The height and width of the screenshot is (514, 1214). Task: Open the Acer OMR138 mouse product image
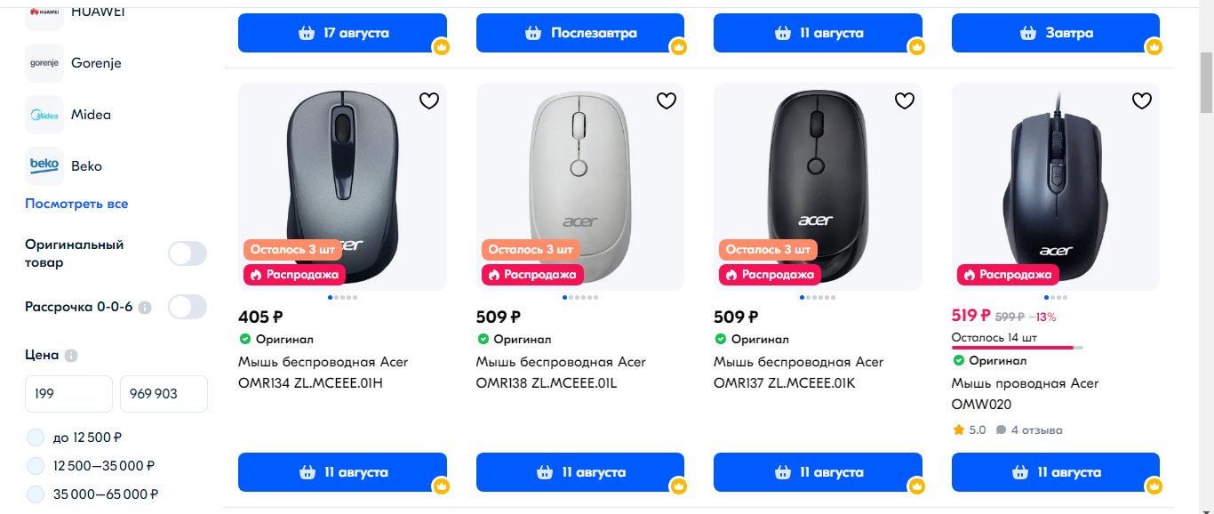point(580,187)
